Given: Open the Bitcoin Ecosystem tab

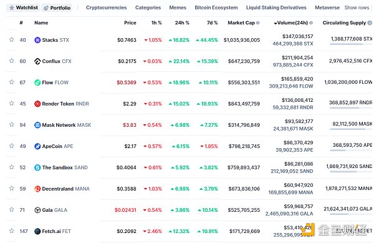Looking at the screenshot, I should pos(216,7).
